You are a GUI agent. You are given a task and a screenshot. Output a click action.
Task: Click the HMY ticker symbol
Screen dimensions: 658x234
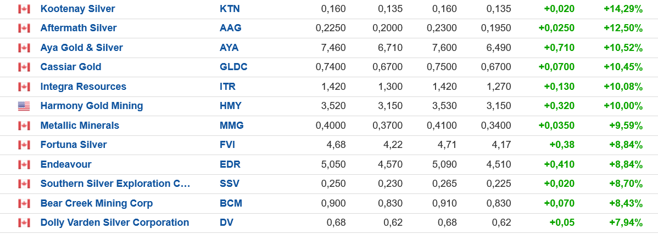click(x=230, y=106)
